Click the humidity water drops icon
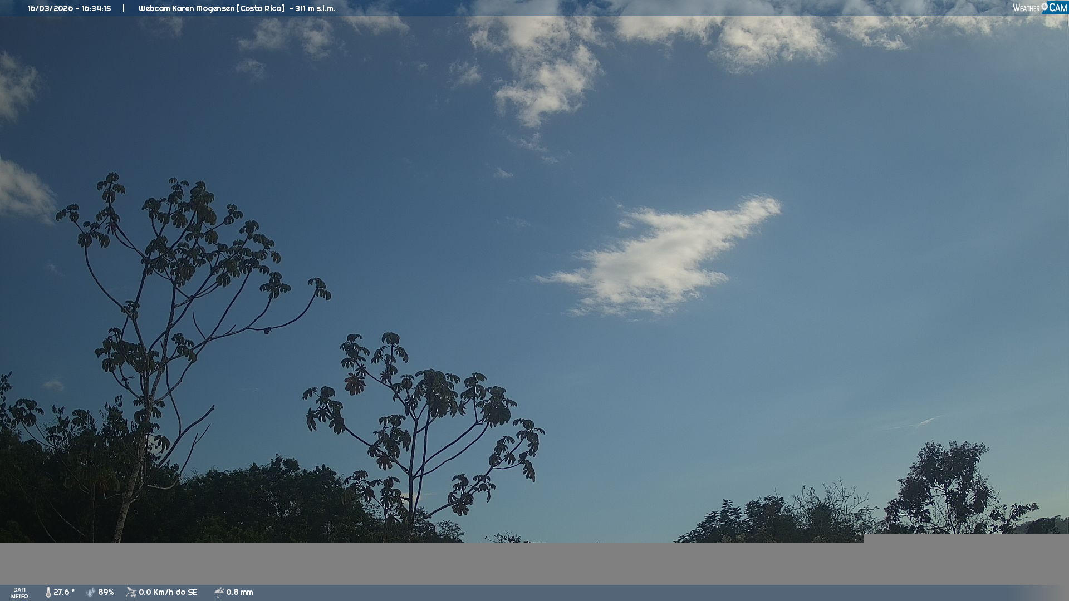This screenshot has width=1069, height=601. [x=91, y=592]
